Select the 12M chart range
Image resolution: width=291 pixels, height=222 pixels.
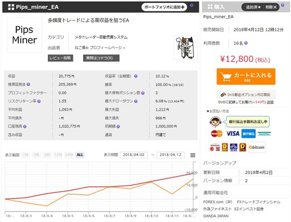click(58, 155)
